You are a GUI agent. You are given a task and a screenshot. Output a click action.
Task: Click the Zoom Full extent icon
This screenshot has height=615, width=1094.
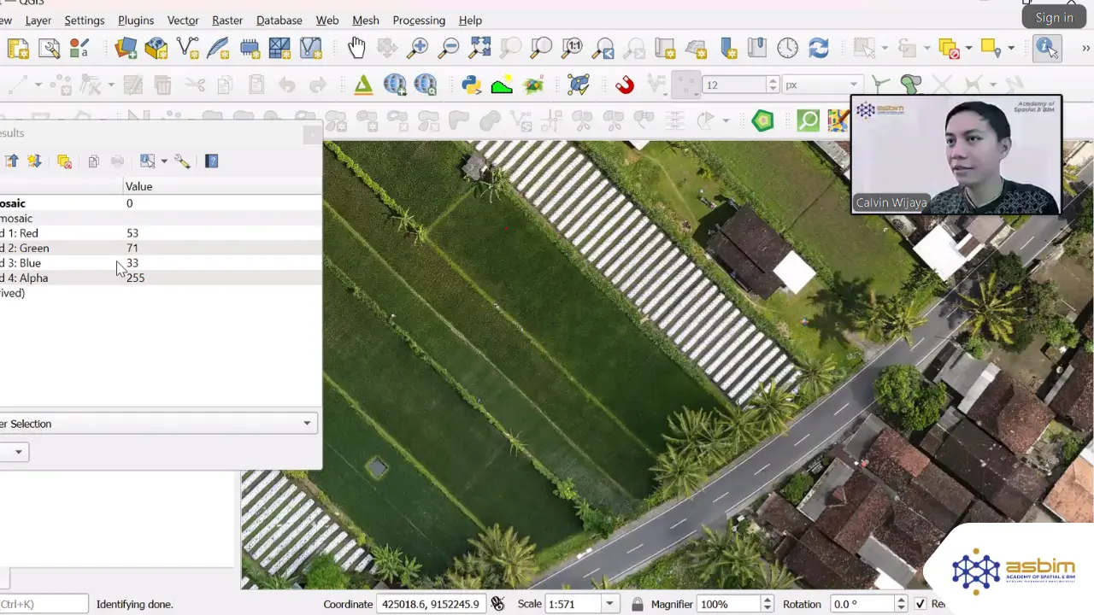[x=479, y=48]
